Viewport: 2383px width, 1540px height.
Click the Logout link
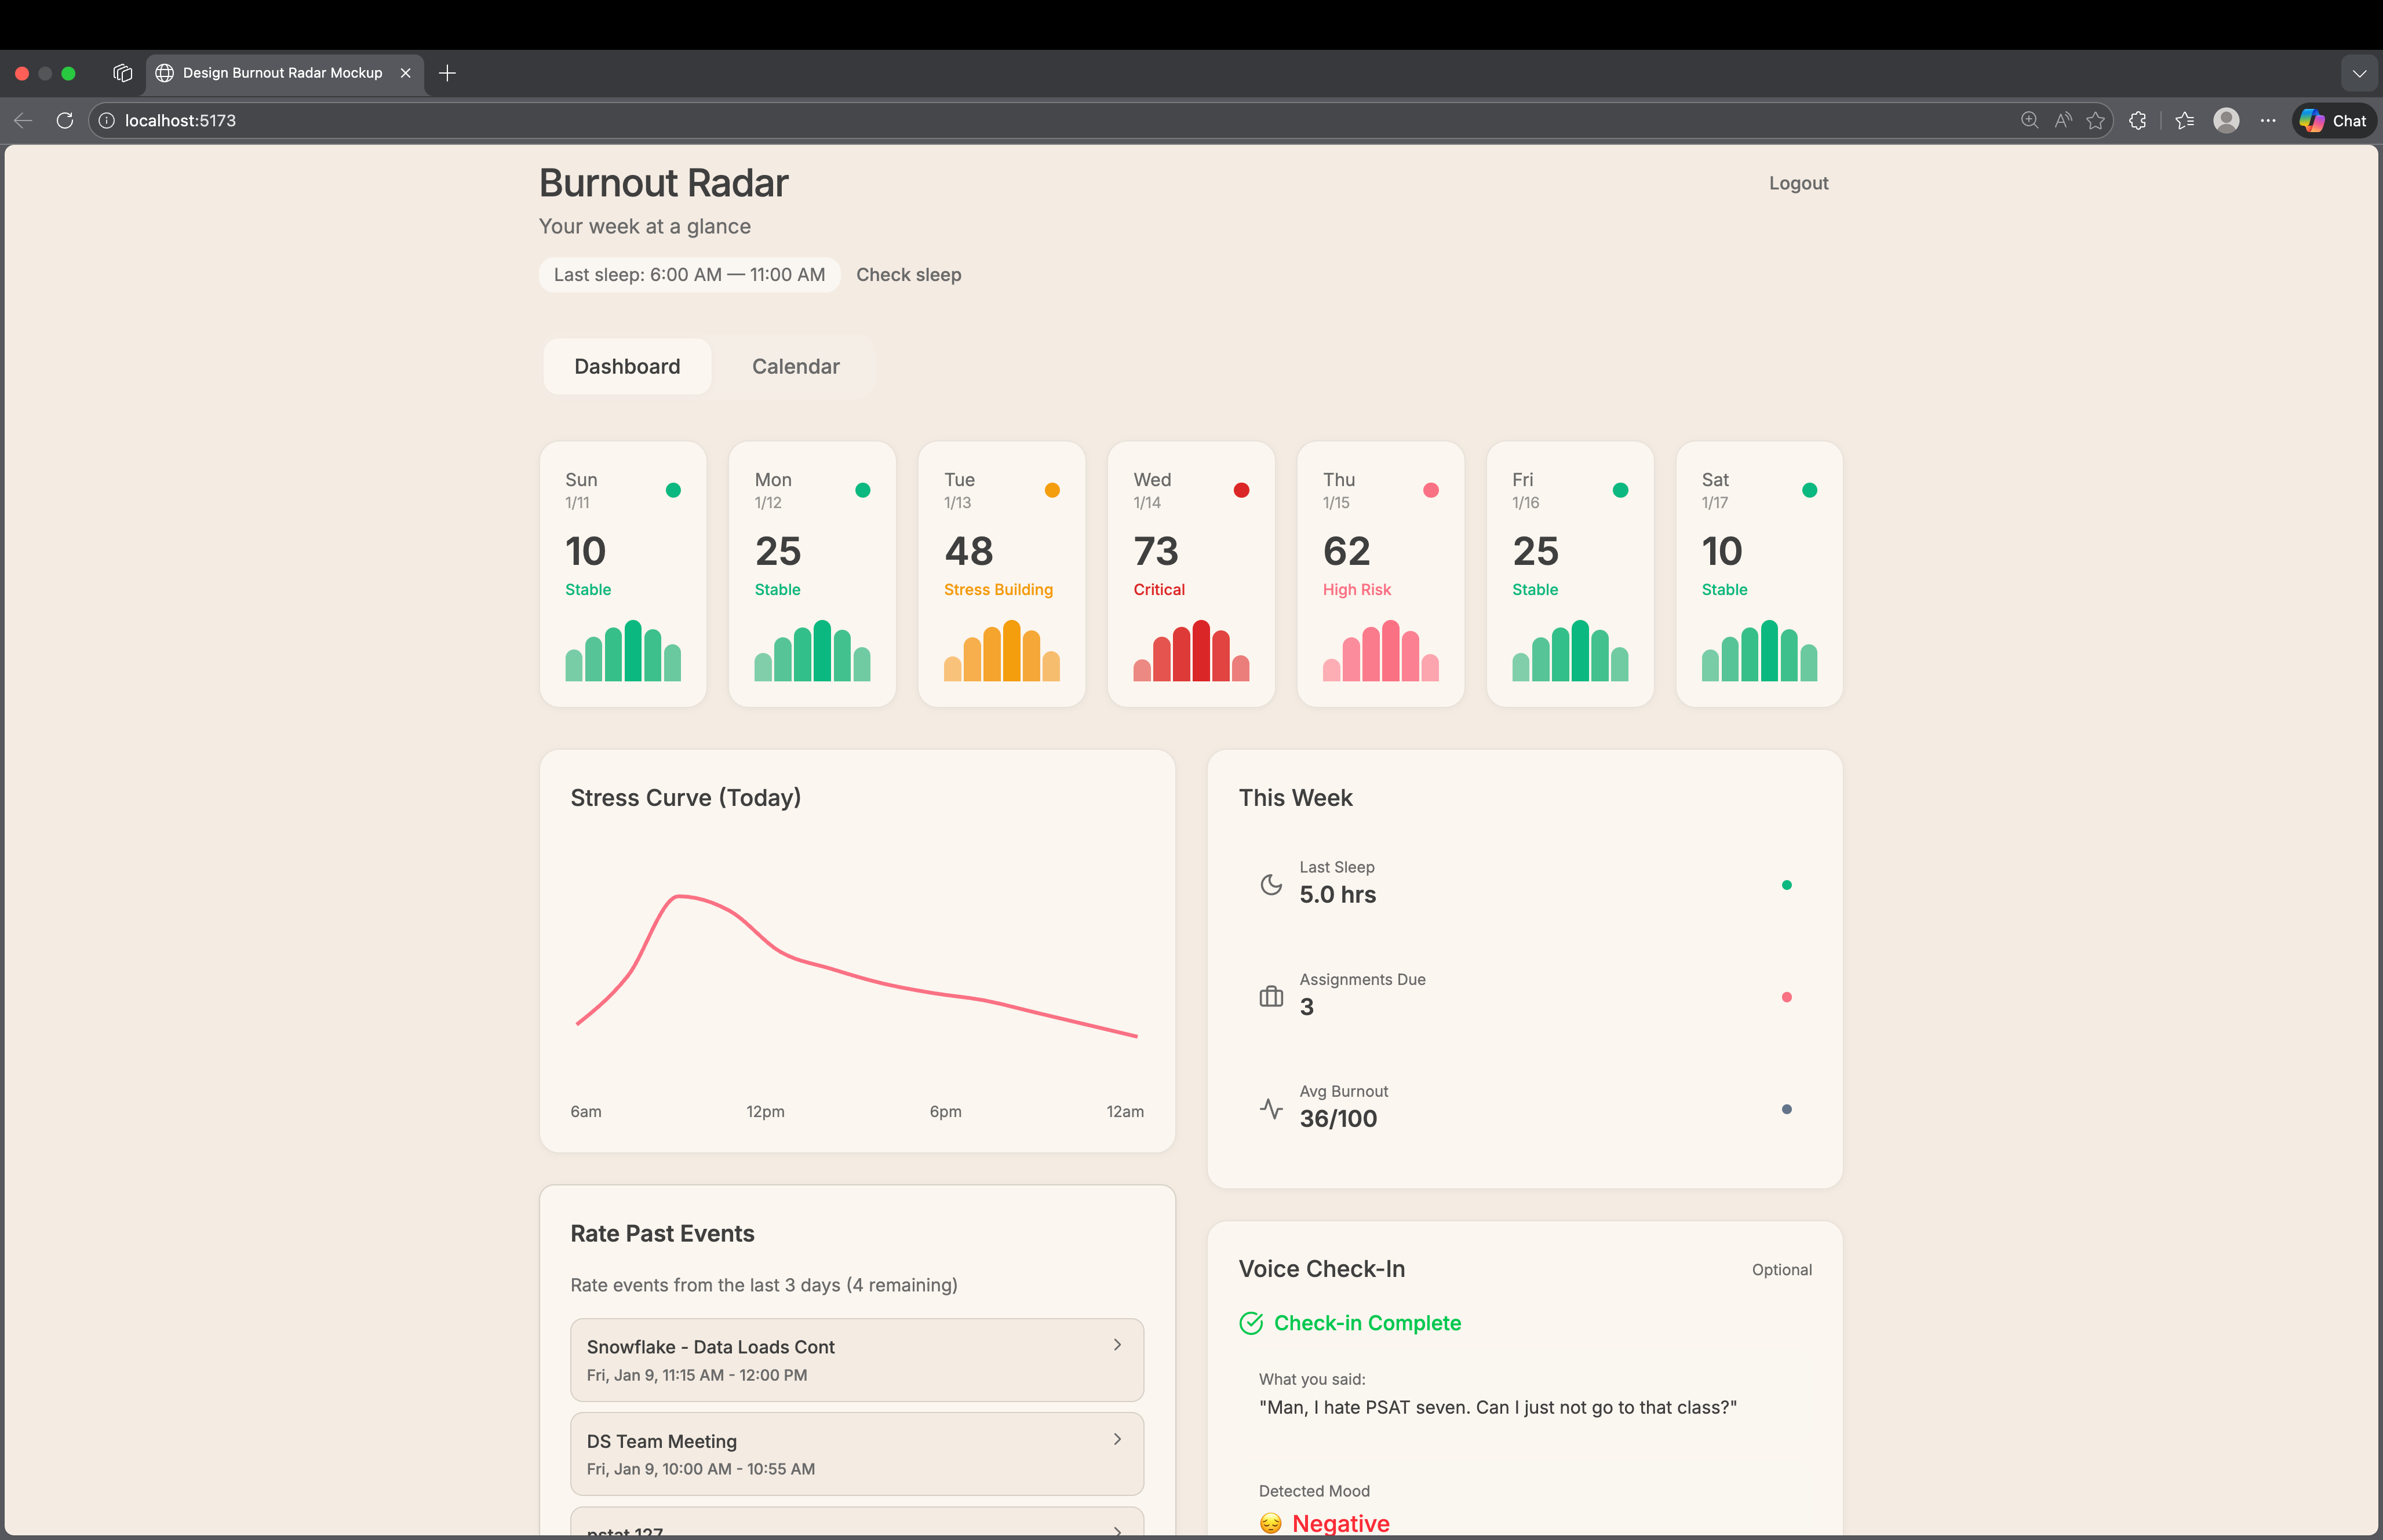pos(1797,183)
